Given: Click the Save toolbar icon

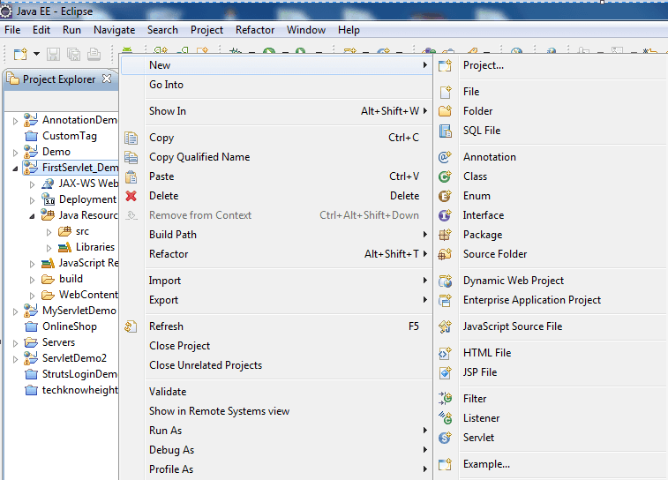Looking at the screenshot, I should (53, 54).
